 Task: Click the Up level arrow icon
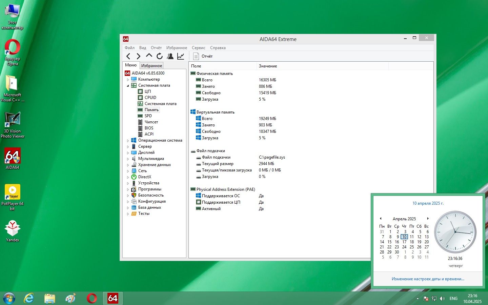[149, 56]
